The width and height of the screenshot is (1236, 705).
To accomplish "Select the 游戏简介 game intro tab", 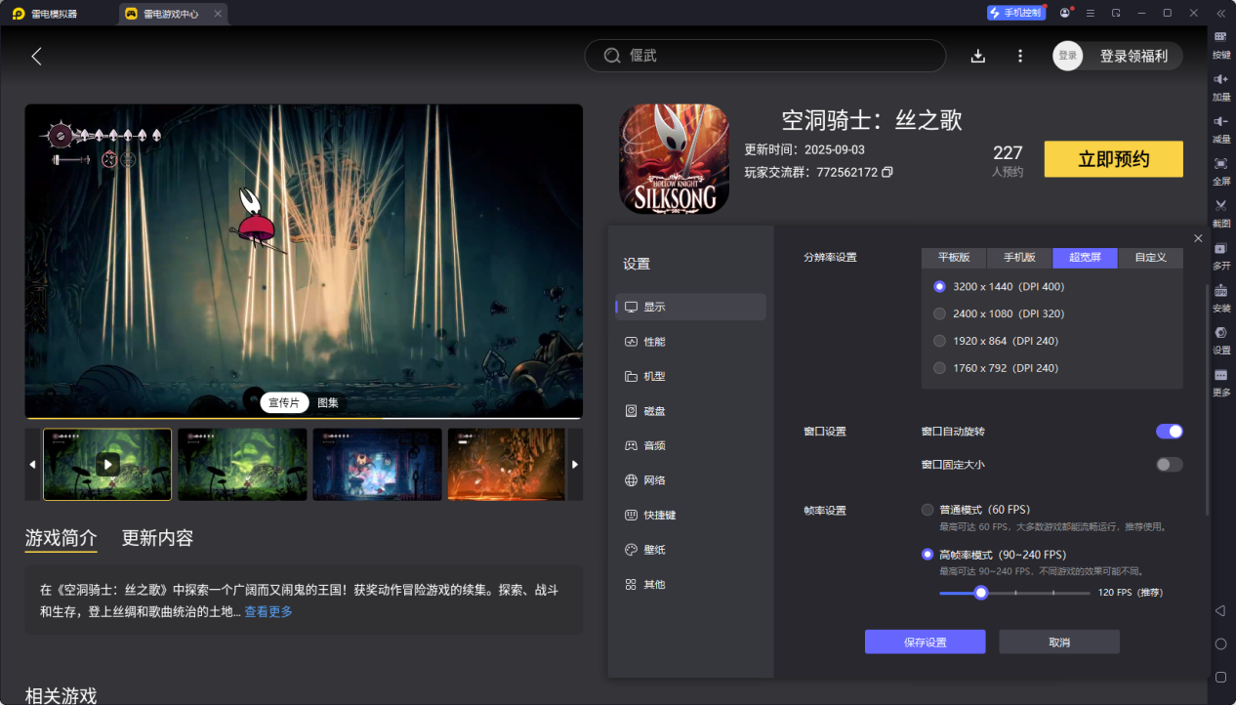I will tap(61, 538).
